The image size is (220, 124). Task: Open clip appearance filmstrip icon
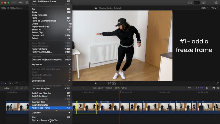click(x=207, y=88)
